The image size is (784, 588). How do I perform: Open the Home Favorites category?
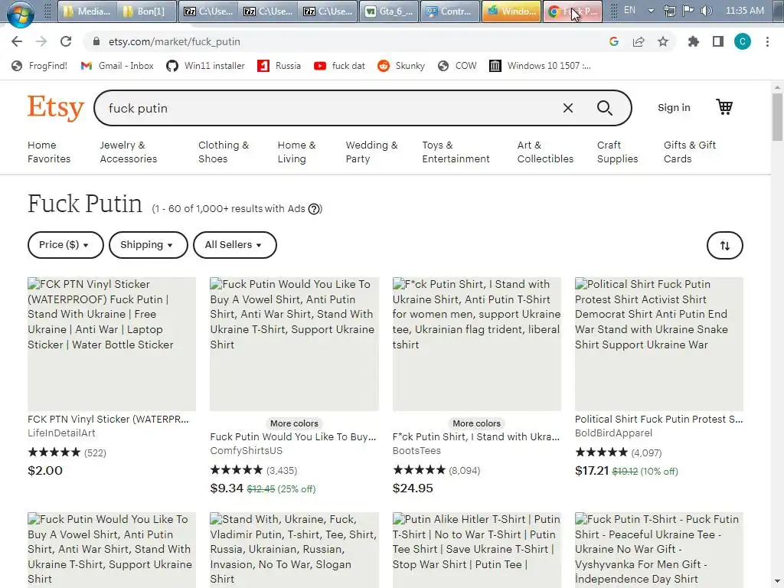49,152
